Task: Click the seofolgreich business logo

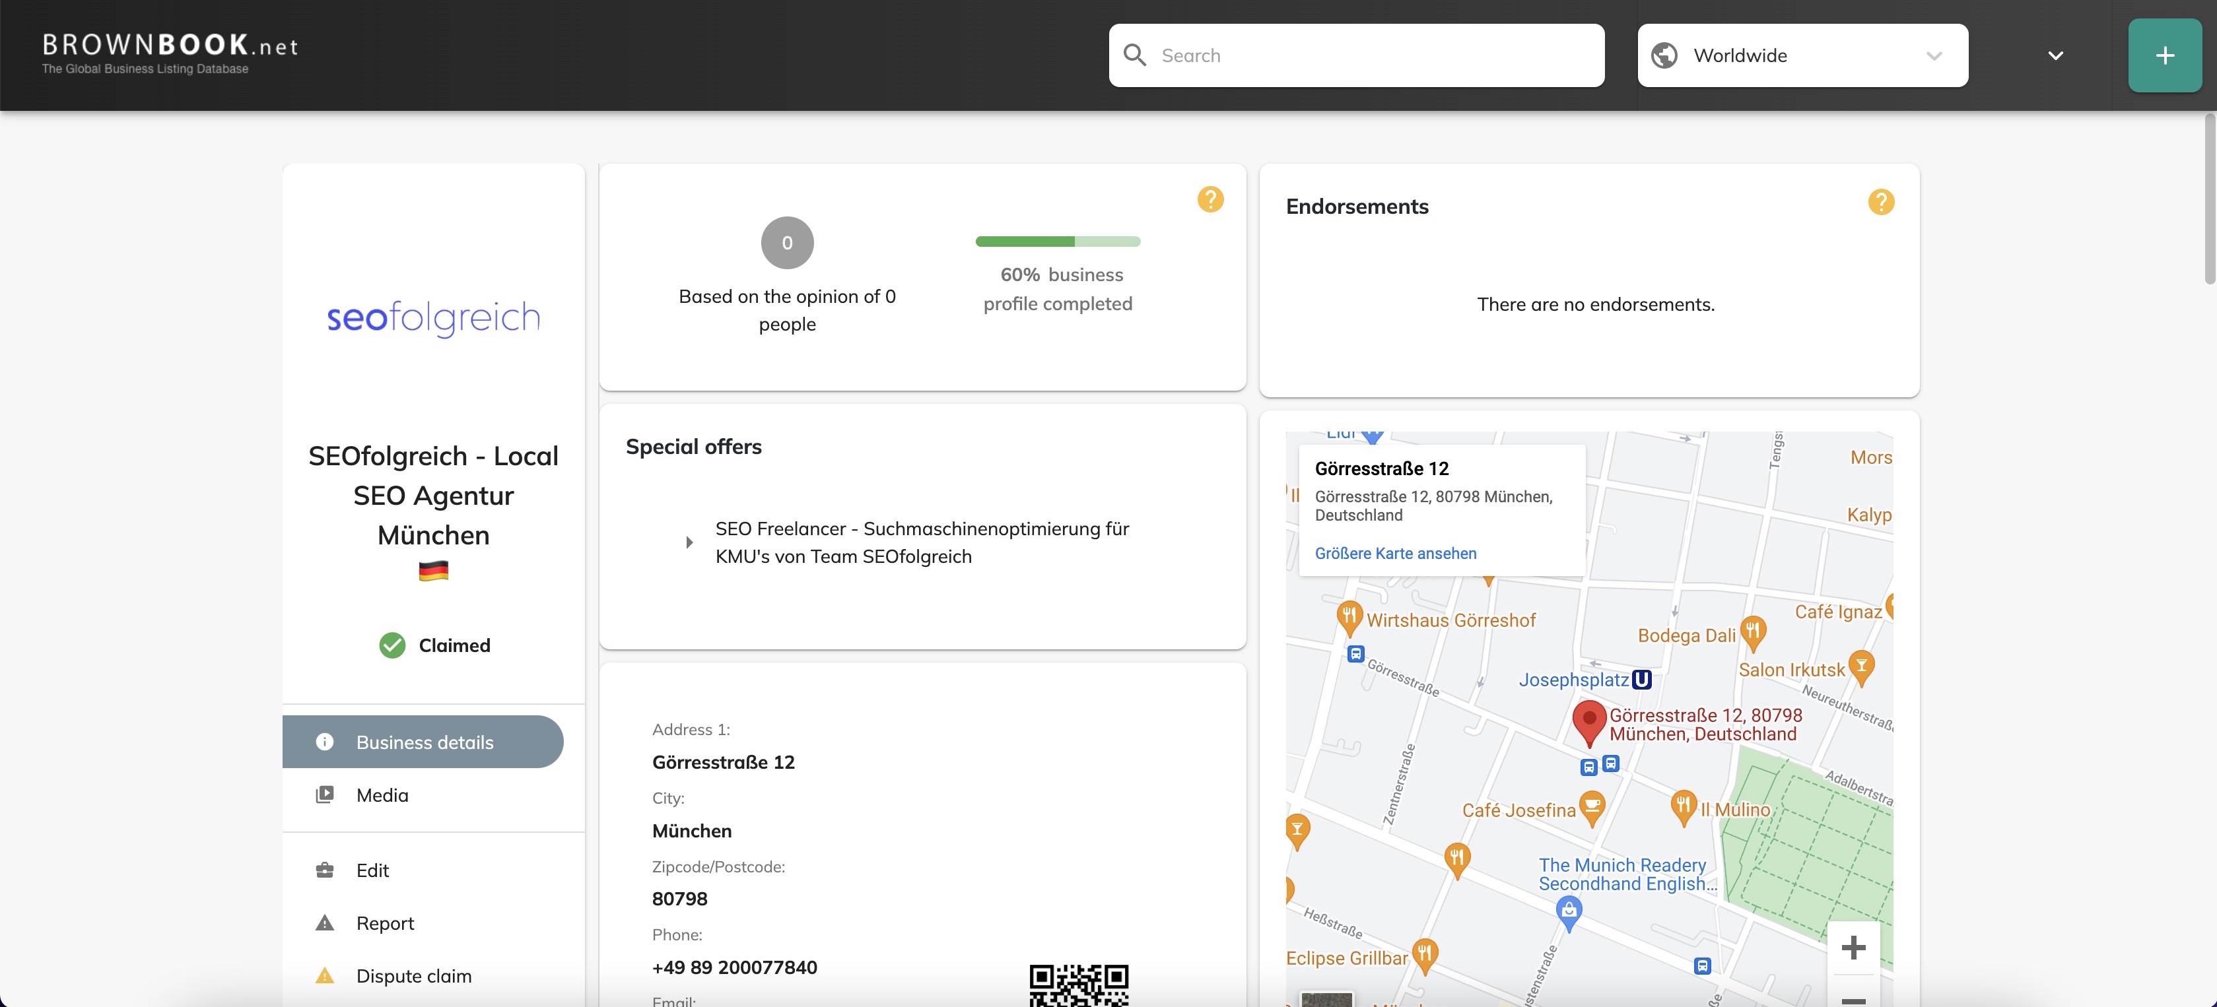Action: (433, 317)
